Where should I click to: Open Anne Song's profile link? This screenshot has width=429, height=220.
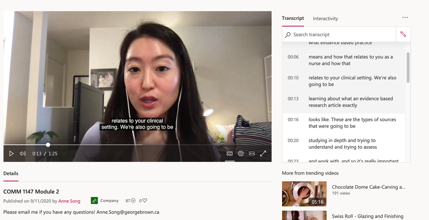coord(69,201)
